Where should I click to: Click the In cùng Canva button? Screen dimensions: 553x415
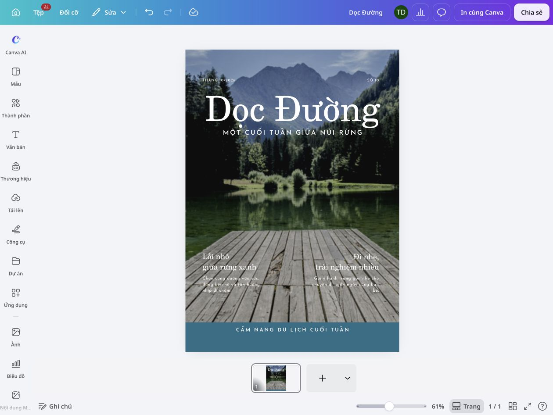click(482, 12)
